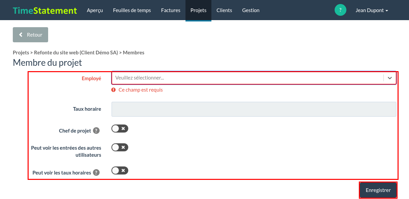Image resolution: width=409 pixels, height=199 pixels.
Task: Go to the Feuilles de temps tab
Action: pos(132,10)
